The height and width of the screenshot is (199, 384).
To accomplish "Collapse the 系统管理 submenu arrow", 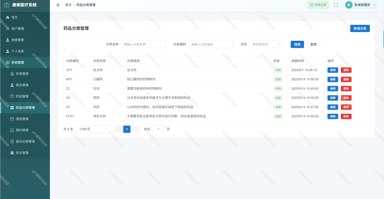I will 45,62.
